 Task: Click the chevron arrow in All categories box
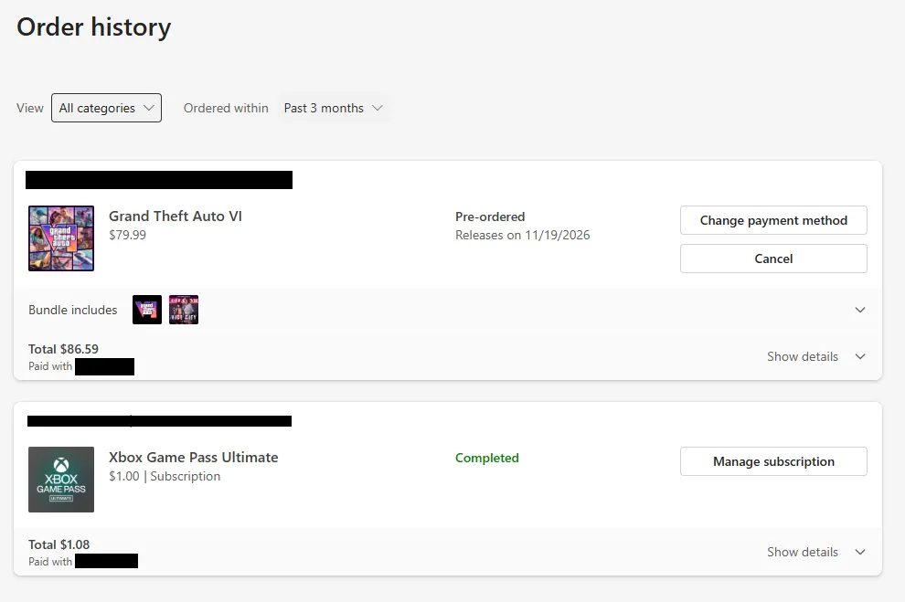point(149,108)
